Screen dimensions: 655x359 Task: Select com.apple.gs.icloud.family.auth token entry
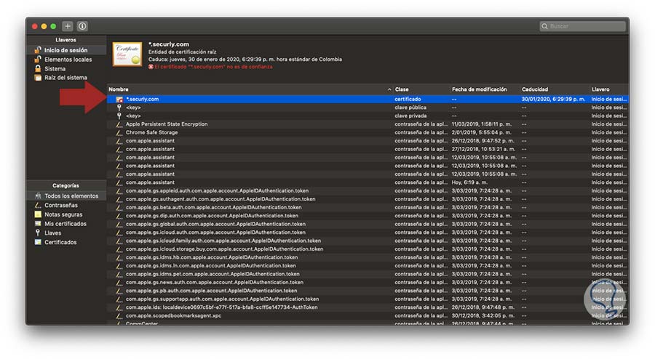tap(368, 241)
